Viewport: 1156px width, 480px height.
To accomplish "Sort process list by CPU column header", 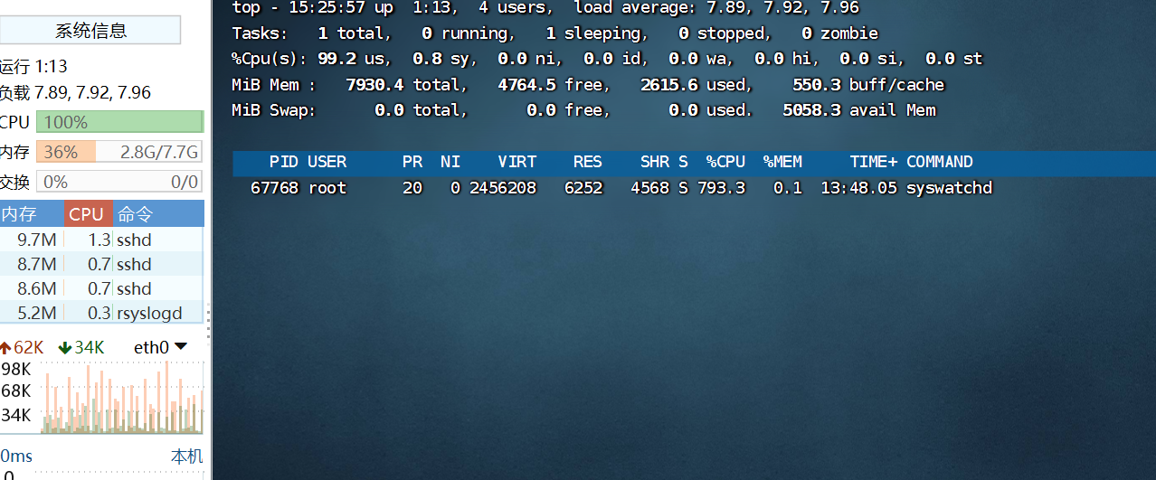I will pyautogui.click(x=88, y=214).
